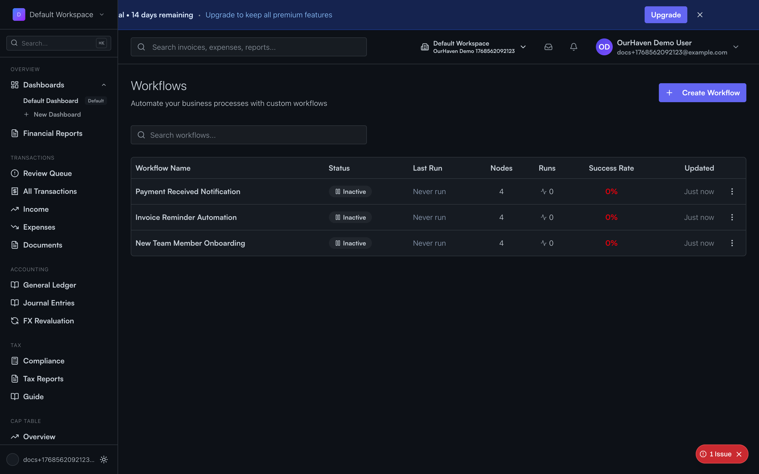Screen dimensions: 759x474
Task: Click inside the workflows search field
Action: point(249,135)
